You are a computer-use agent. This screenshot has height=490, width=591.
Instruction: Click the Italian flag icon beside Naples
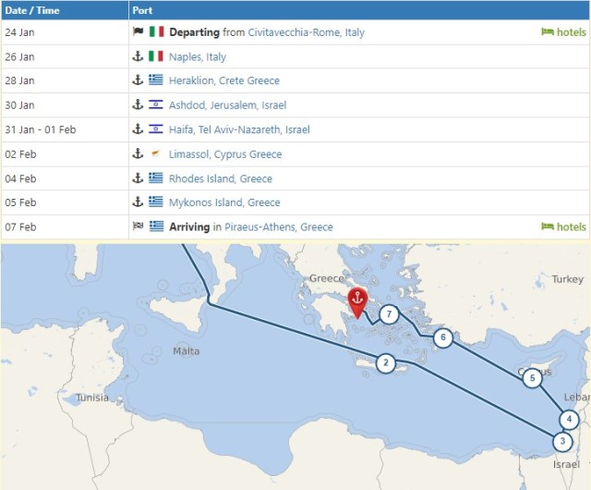(x=156, y=56)
